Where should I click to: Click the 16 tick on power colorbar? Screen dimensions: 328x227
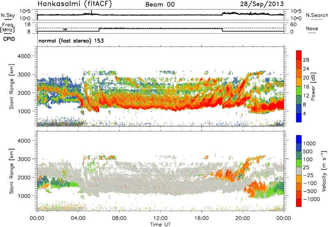pyautogui.click(x=306, y=87)
